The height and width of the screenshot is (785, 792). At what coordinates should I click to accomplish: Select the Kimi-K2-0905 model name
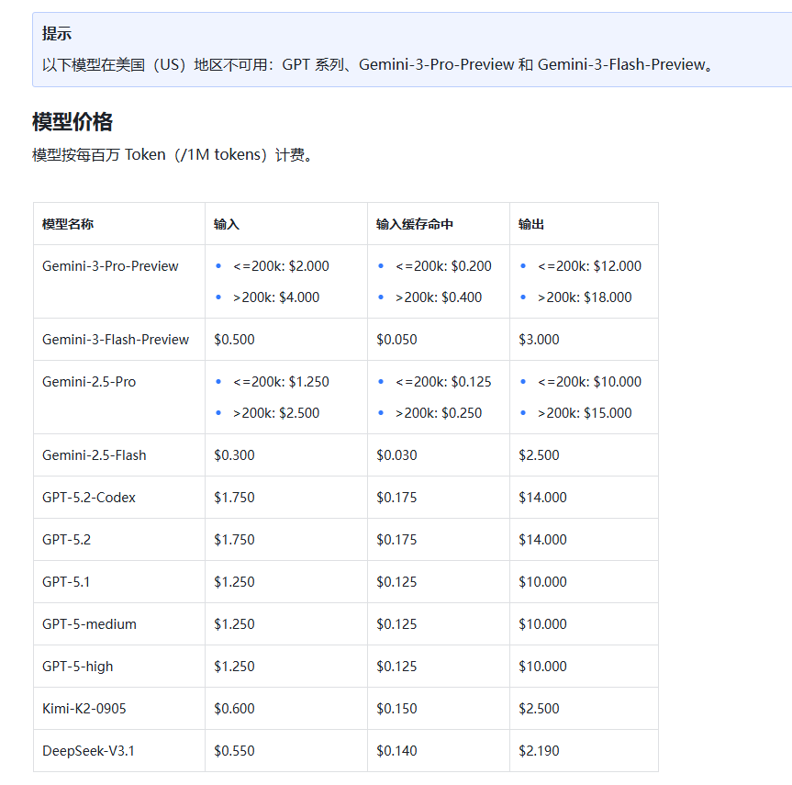click(84, 709)
